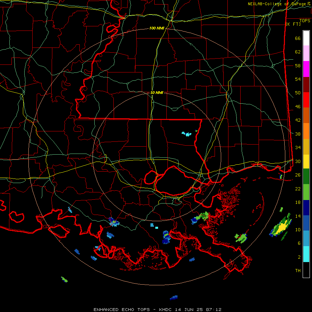Screen dimensions: 312x312
Task: Click the "TOPS" legend title
Action: coord(305,20)
